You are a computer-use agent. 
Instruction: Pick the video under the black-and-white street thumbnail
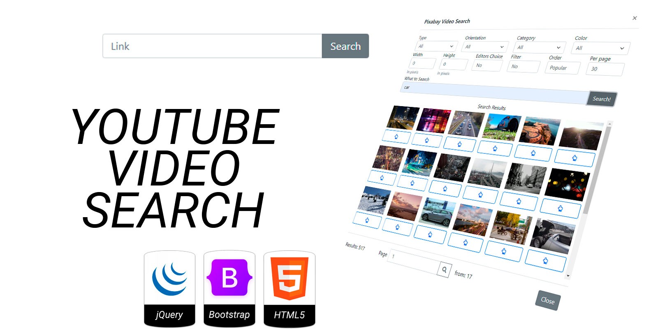[519, 201]
